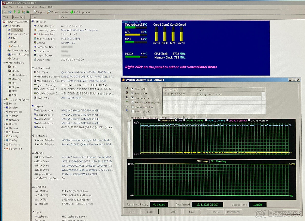This screenshot has width=305, height=221.
Task: Click the Driver Updates magnifier icon
Action: [x=49, y=12]
